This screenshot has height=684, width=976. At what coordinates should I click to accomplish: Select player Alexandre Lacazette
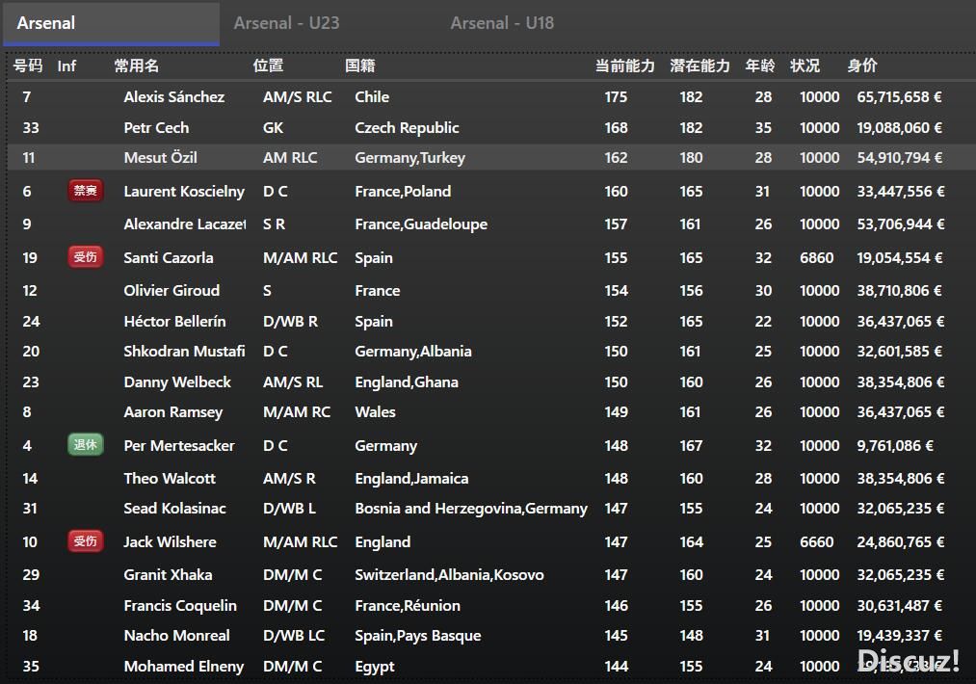[x=185, y=224]
